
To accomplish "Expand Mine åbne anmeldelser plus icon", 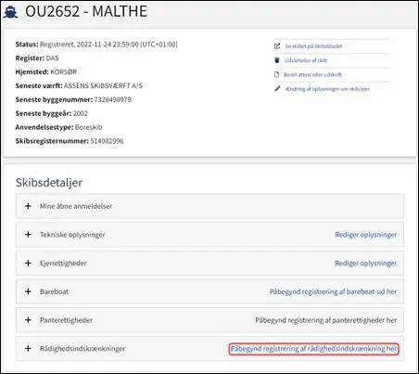I will (28, 206).
